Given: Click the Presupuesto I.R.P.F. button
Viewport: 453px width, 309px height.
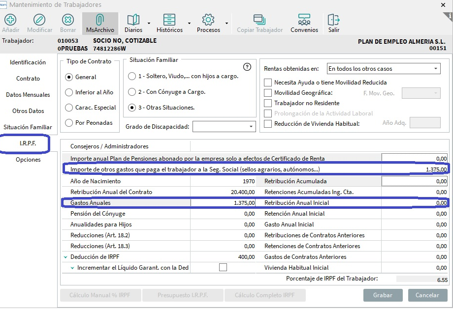Looking at the screenshot, I should tap(183, 295).
